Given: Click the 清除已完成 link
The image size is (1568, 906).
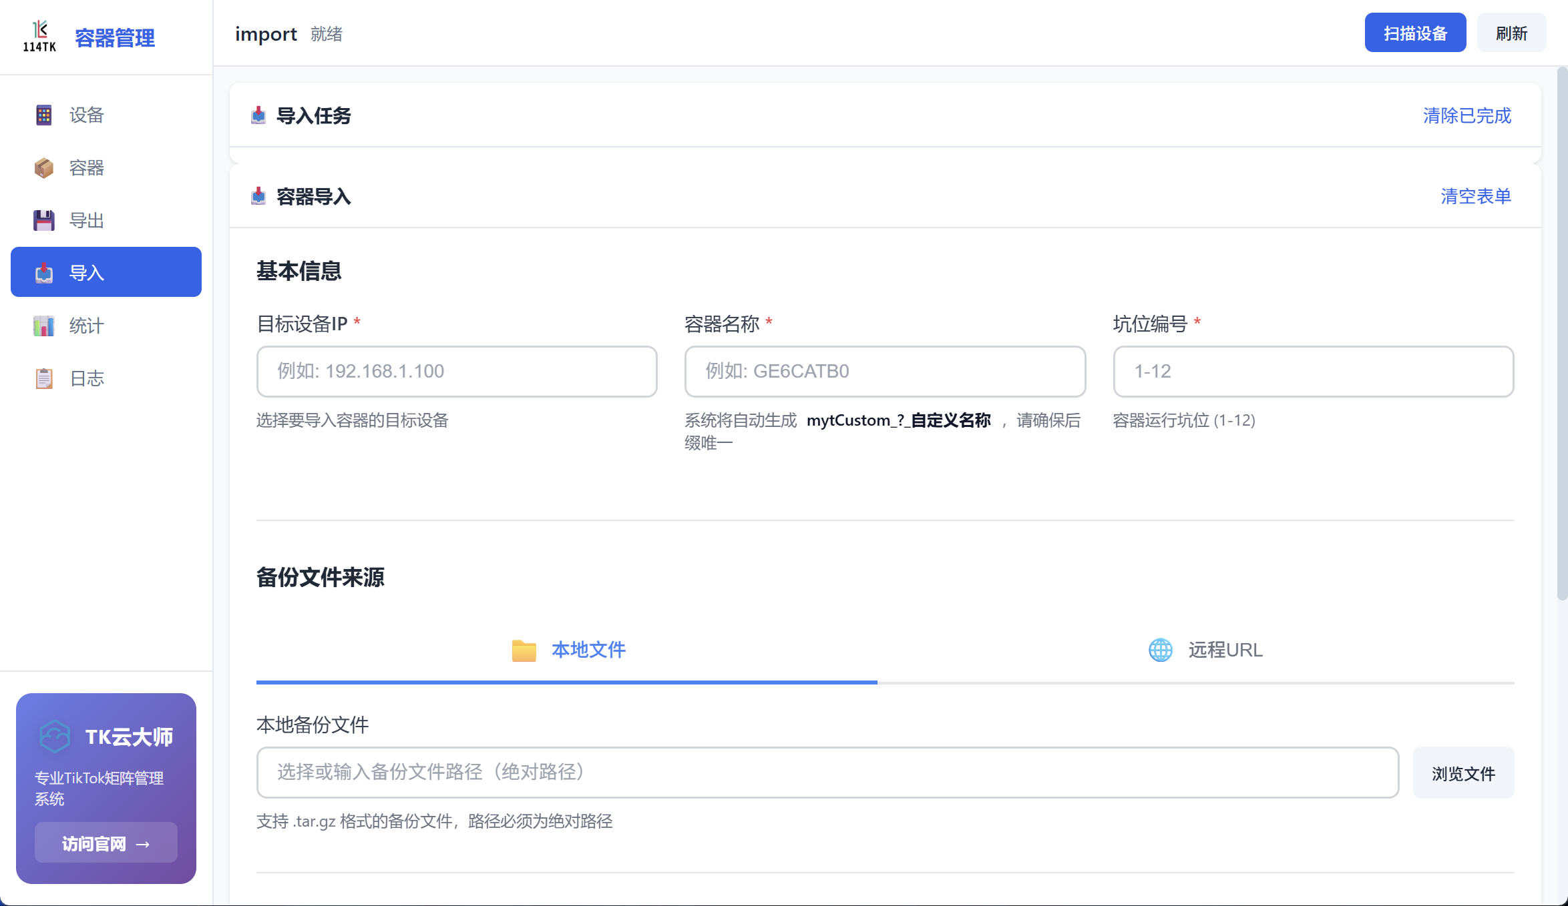Looking at the screenshot, I should 1466,115.
